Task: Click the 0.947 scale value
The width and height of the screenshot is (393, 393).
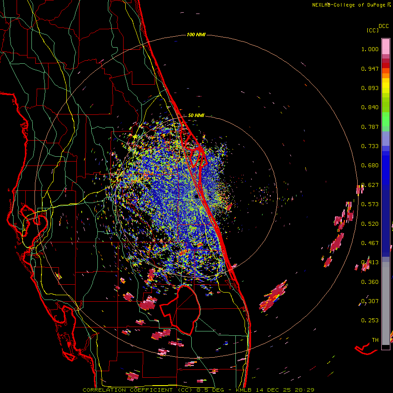Action: [370, 69]
